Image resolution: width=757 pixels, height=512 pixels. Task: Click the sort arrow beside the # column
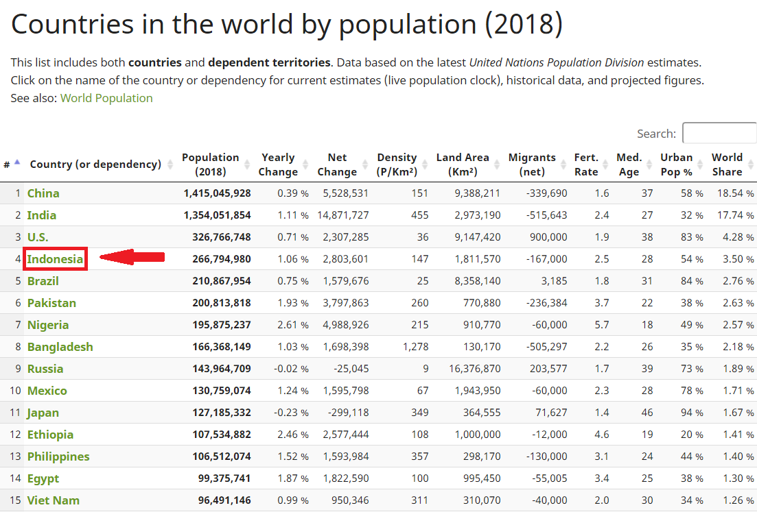[x=17, y=163]
